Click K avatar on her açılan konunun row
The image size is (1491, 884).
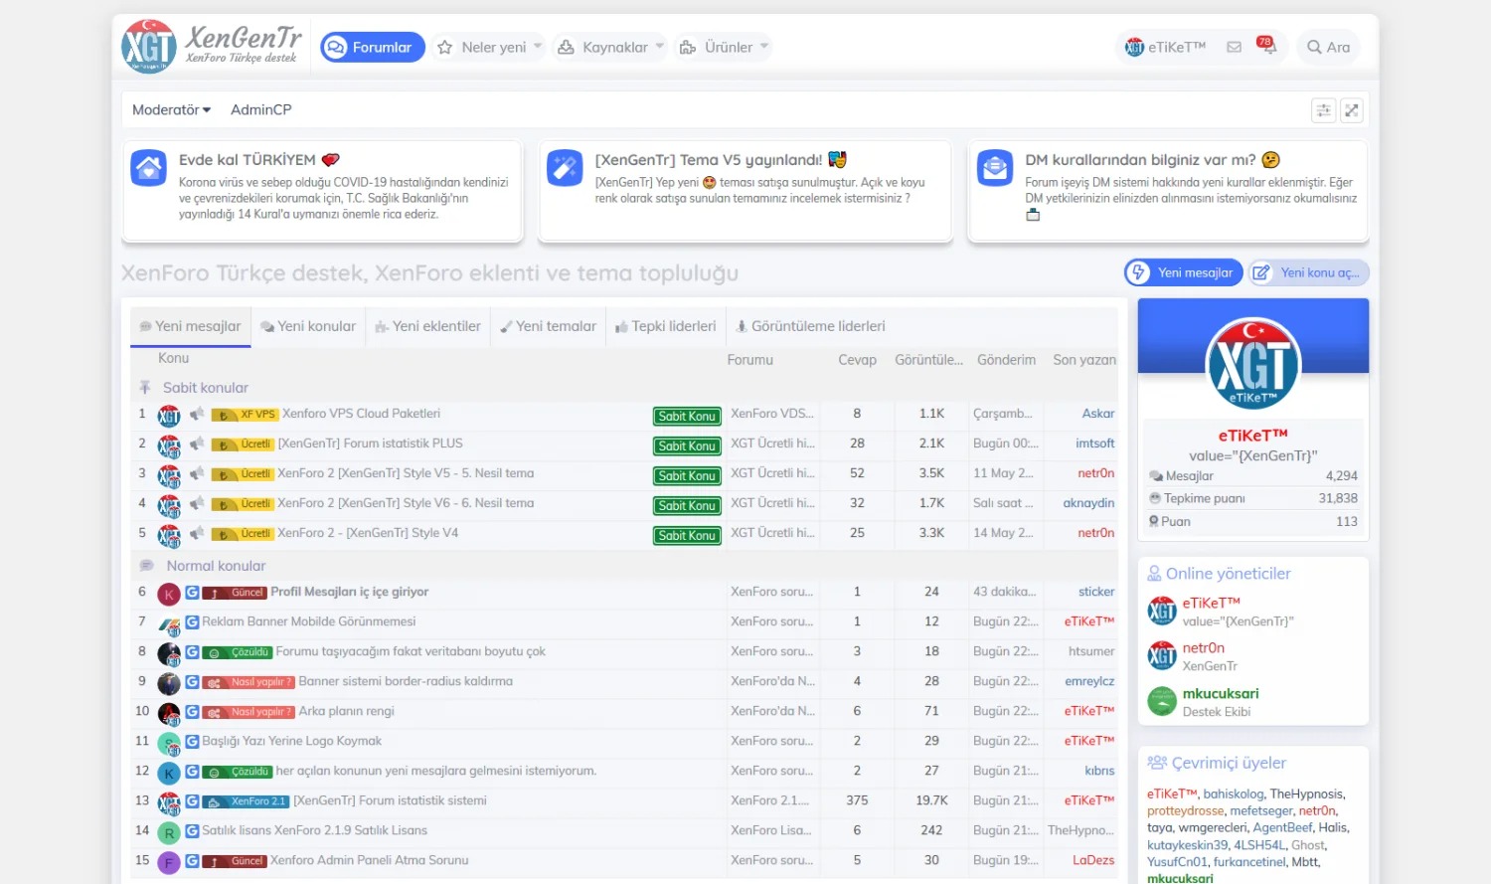(x=169, y=774)
